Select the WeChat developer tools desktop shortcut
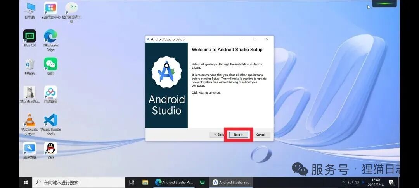The height and width of the screenshot is (188, 419). click(x=72, y=12)
